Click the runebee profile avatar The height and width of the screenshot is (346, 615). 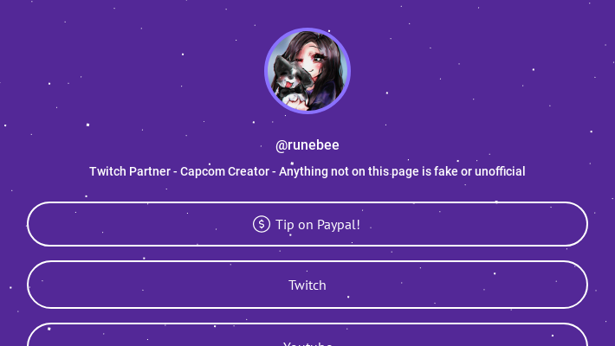pyautogui.click(x=307, y=71)
